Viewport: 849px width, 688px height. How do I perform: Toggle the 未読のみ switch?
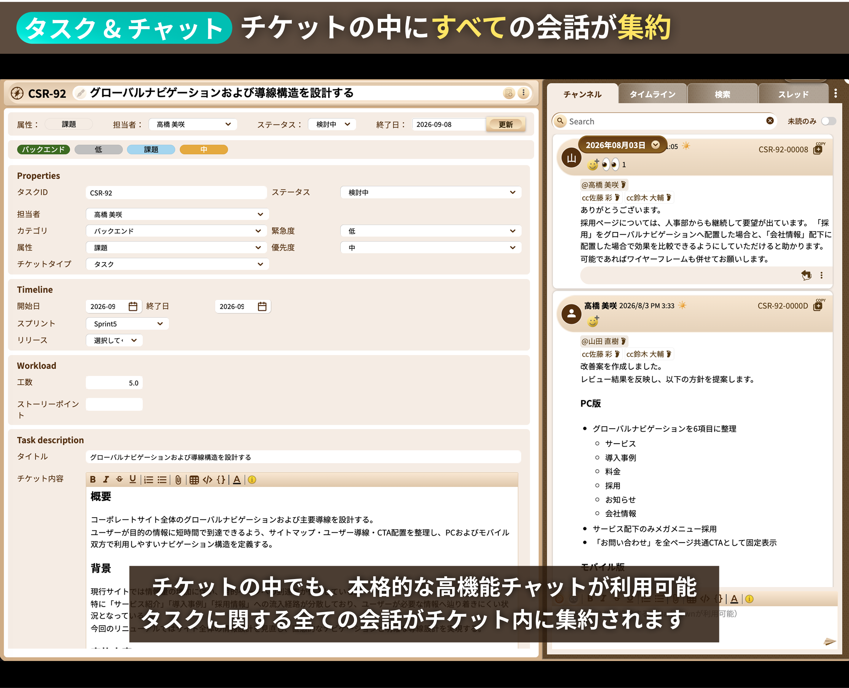point(828,121)
